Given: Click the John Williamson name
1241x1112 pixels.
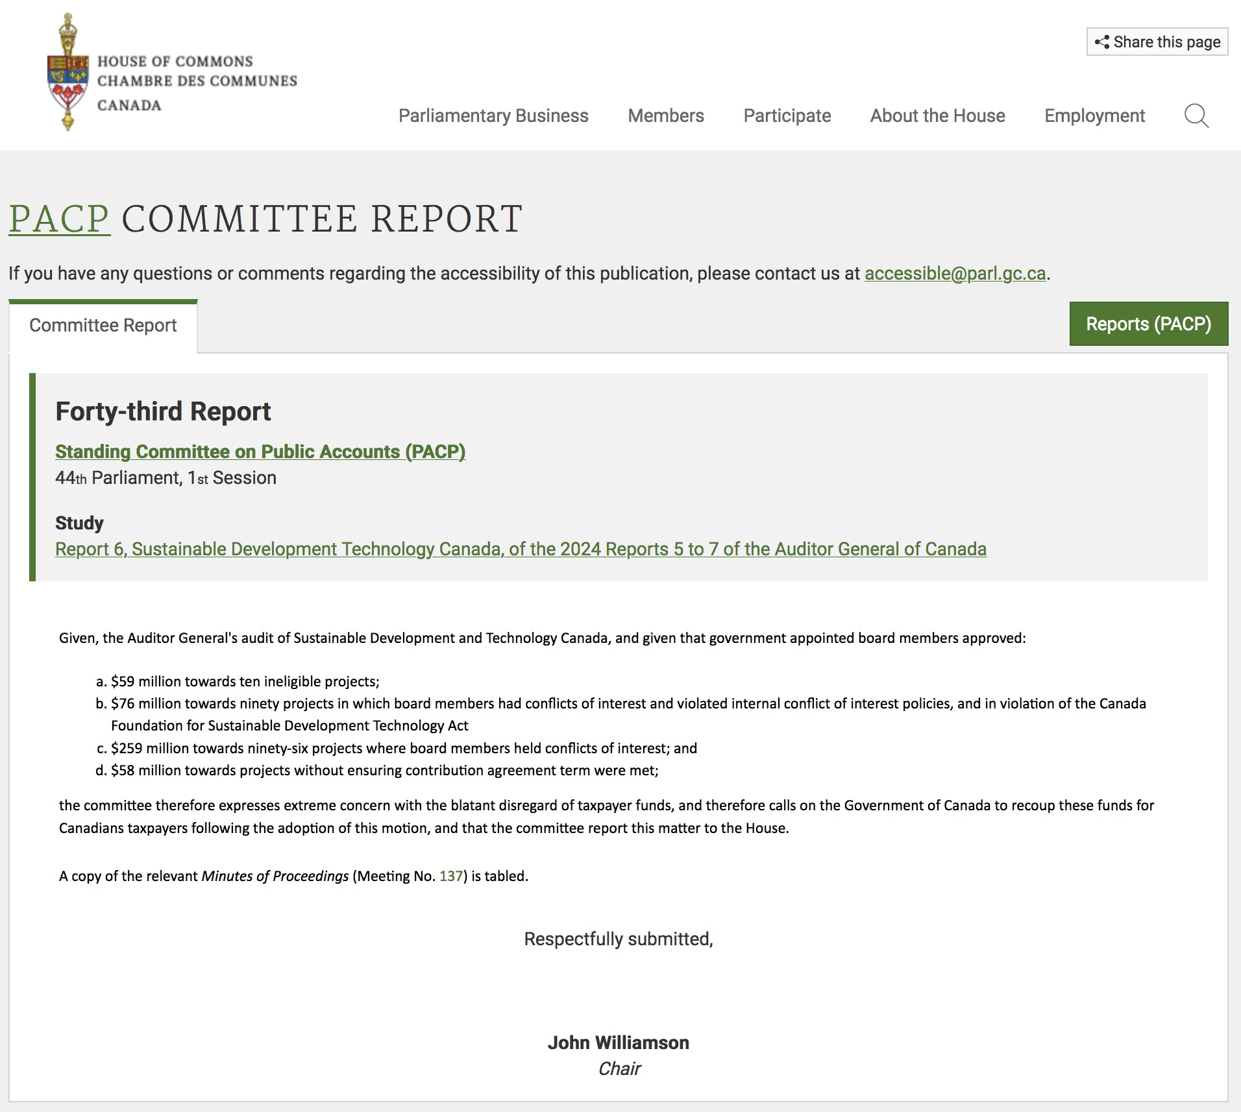Looking at the screenshot, I should (x=619, y=1043).
